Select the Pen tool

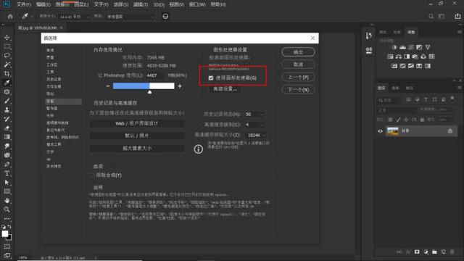click(x=7, y=165)
